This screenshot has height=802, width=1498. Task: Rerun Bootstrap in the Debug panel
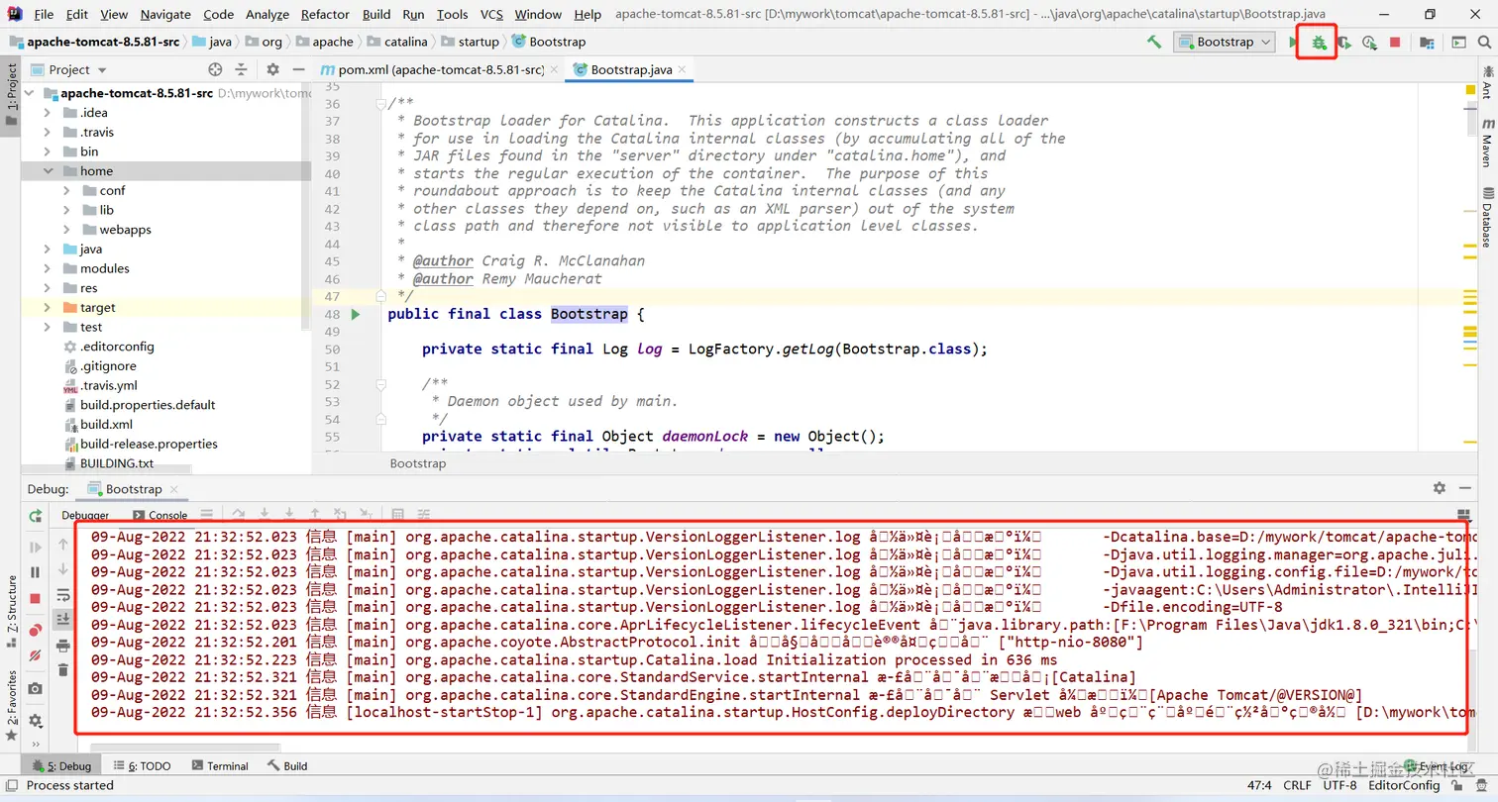click(36, 516)
